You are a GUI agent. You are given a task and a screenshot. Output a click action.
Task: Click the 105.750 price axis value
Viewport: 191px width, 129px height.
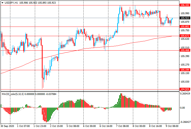click(x=185, y=30)
